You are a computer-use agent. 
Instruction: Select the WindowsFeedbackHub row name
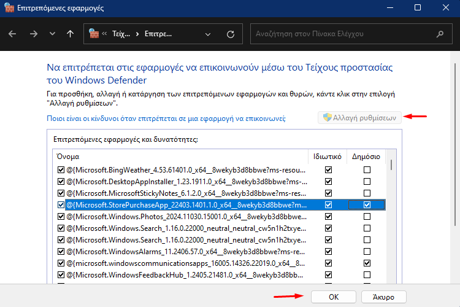tap(185, 275)
